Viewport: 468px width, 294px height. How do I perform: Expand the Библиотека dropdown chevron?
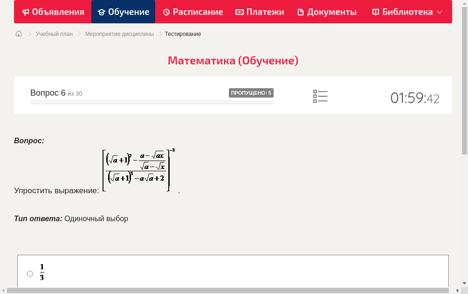pyautogui.click(x=439, y=12)
